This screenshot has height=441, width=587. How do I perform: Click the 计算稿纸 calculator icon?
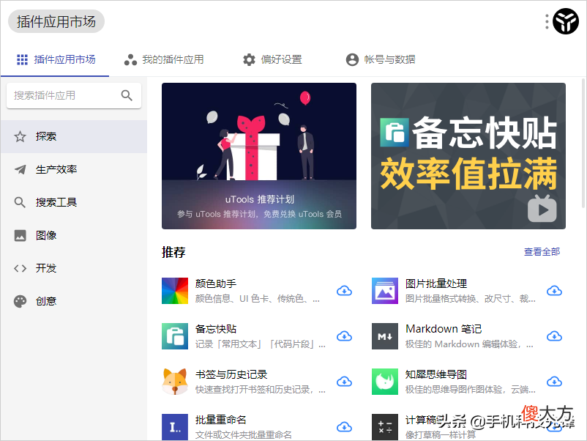click(385, 427)
